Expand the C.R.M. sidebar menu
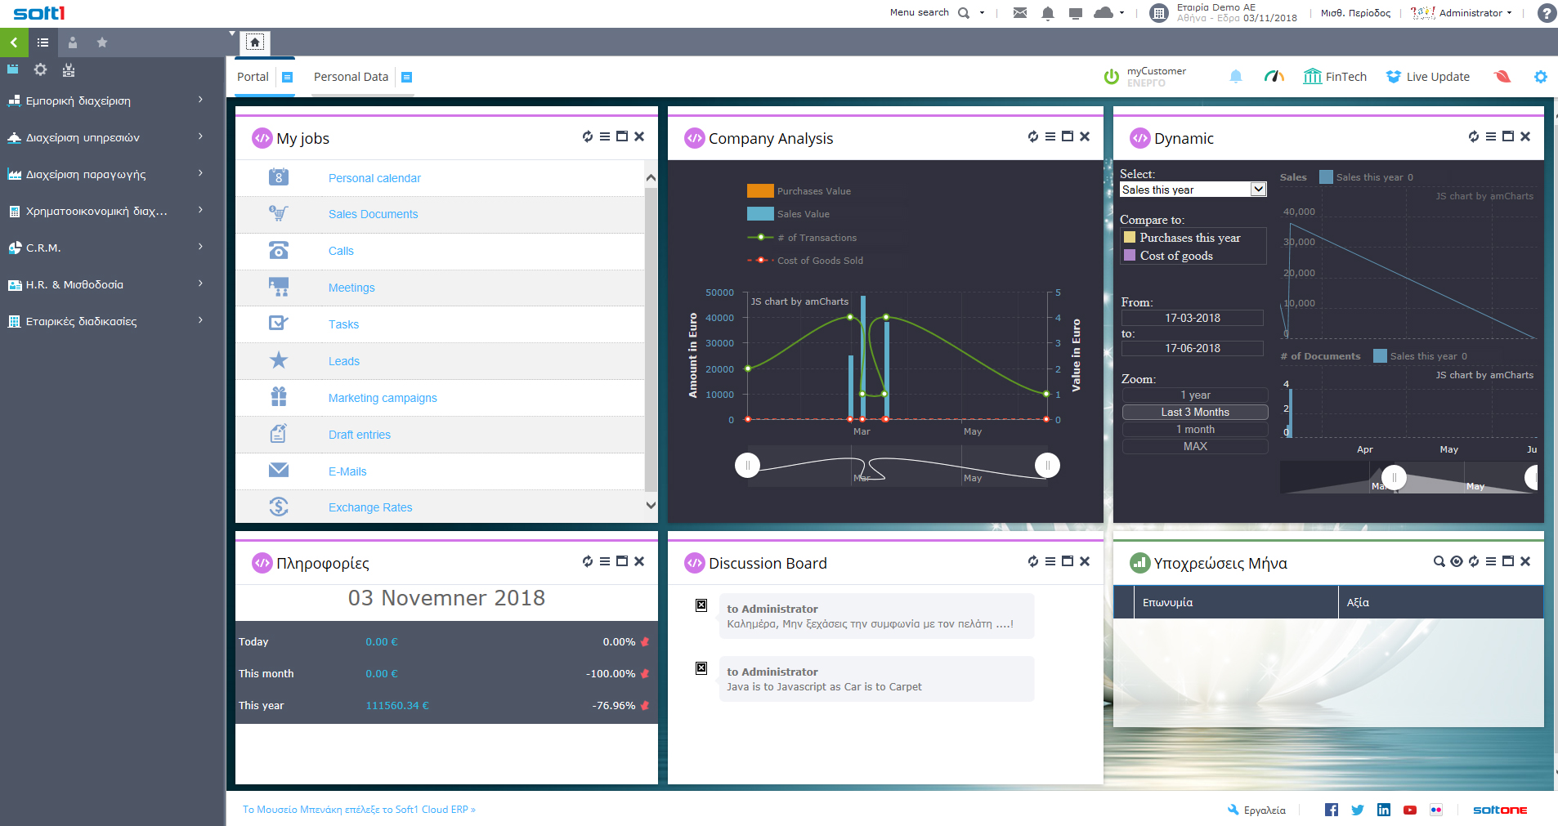The width and height of the screenshot is (1558, 826). 105,248
